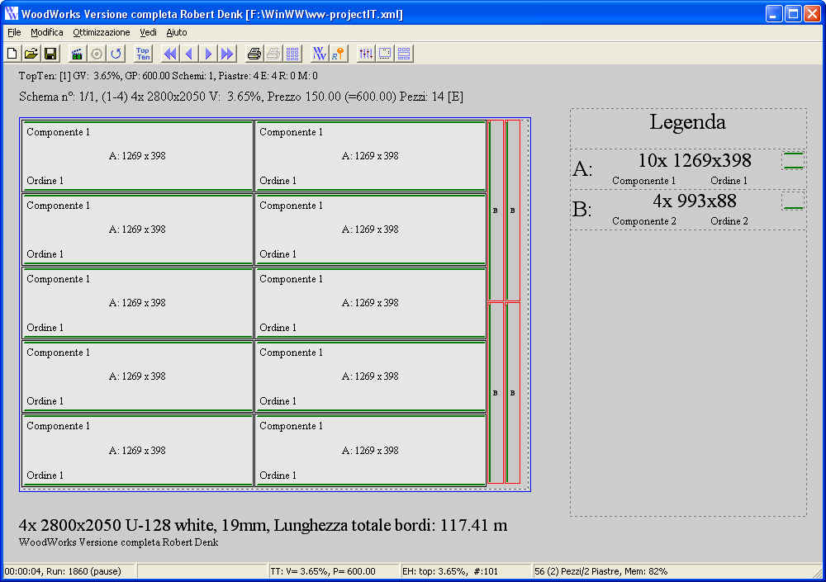Click the Open file folder icon
Screen dimensions: 826x582
click(31, 53)
